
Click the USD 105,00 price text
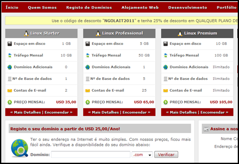point(221,102)
